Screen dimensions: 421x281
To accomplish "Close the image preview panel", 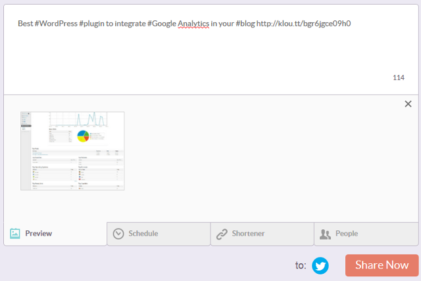I will click(x=408, y=104).
